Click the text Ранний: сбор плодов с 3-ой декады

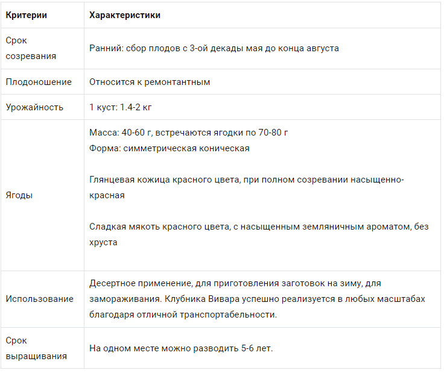pos(166,48)
